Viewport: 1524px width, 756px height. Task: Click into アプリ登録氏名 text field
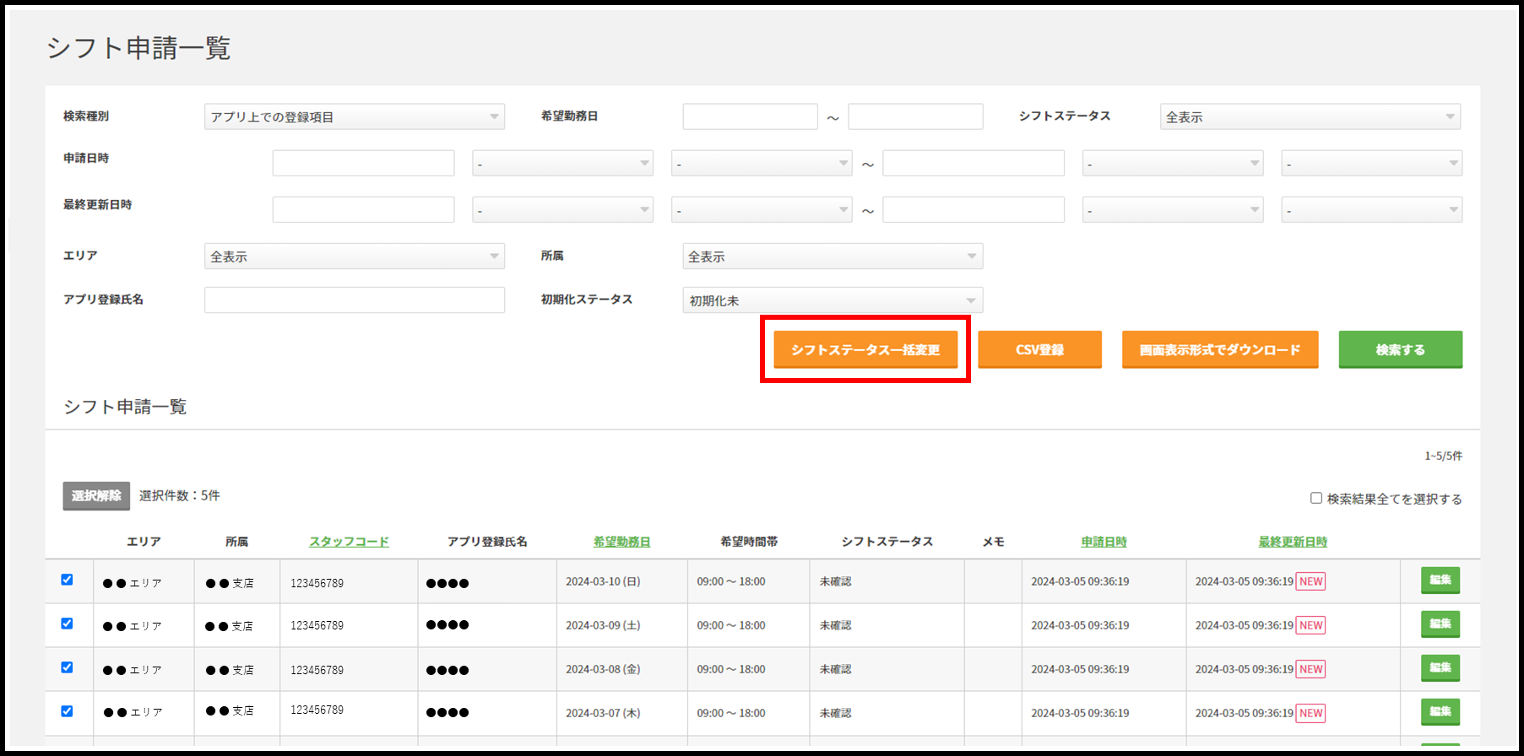click(x=354, y=300)
